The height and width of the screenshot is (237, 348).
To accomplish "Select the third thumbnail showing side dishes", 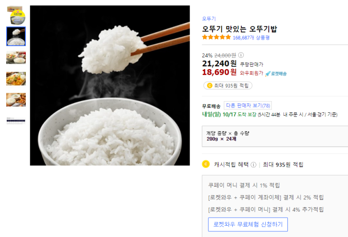I will pyautogui.click(x=16, y=57).
